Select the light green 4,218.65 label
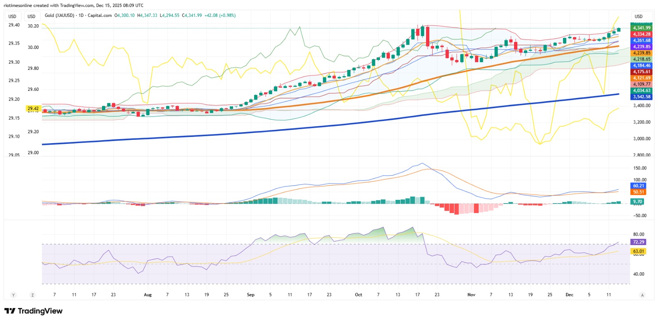The image size is (658, 322). point(642,59)
